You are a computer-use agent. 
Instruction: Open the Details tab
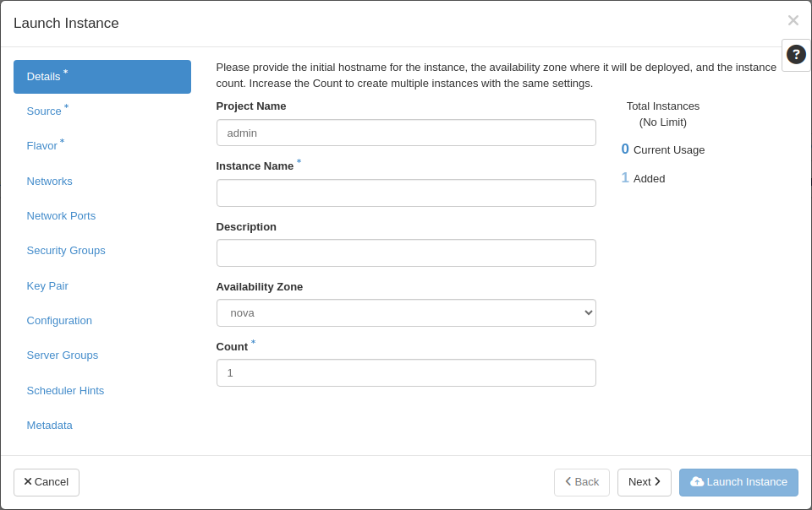[102, 77]
